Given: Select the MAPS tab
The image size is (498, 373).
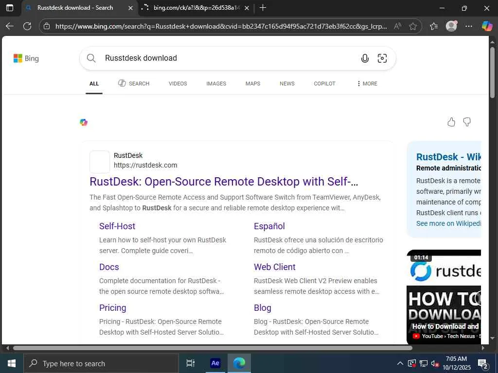Looking at the screenshot, I should (x=253, y=84).
